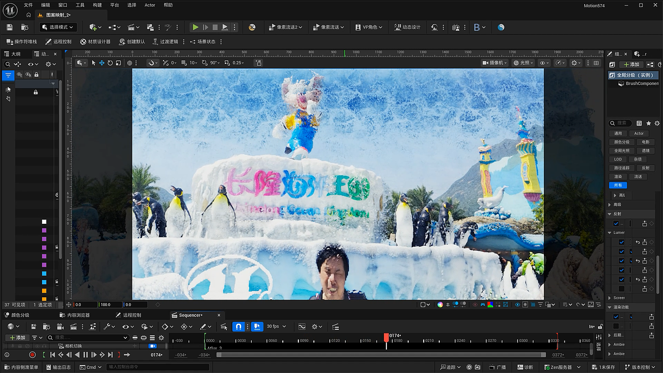
Task: Click the green Play button in toolbar
Action: pos(195,27)
